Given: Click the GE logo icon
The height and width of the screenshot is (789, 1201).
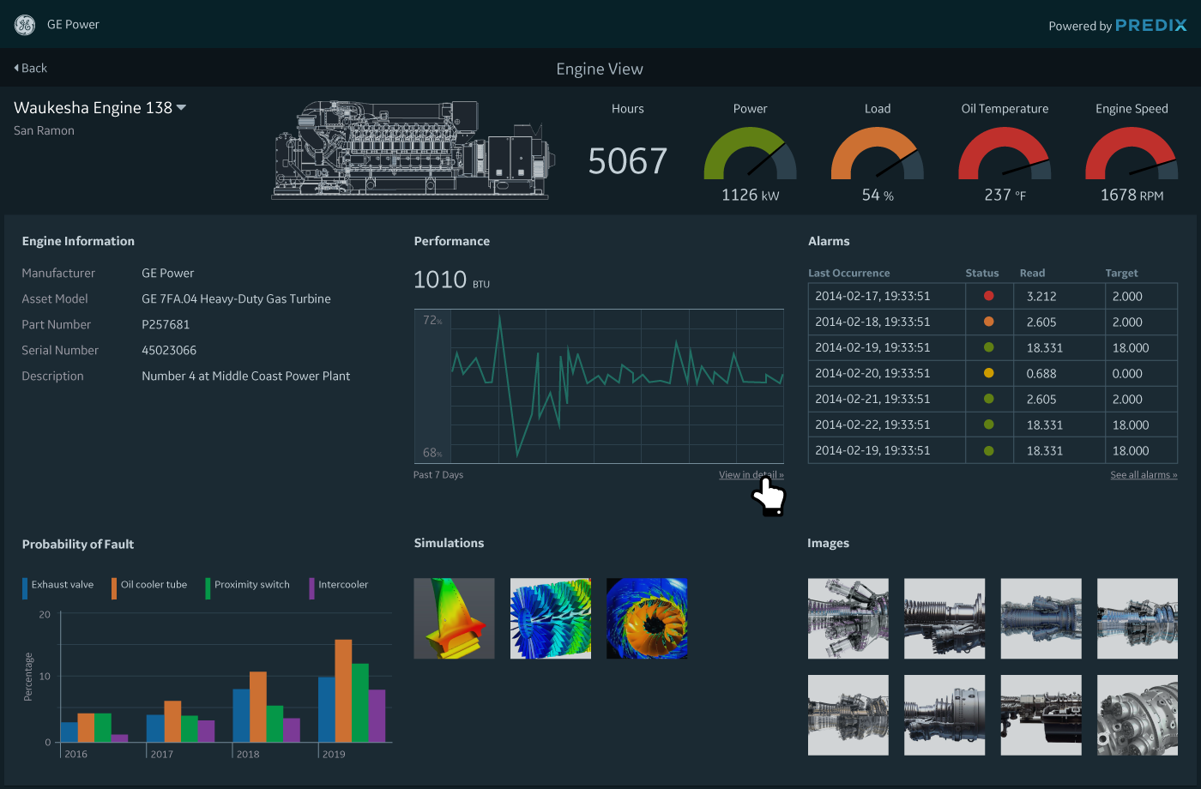Looking at the screenshot, I should click(24, 25).
